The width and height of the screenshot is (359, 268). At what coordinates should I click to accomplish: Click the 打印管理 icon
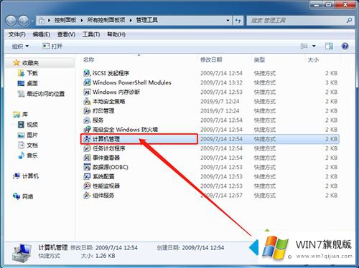87,110
